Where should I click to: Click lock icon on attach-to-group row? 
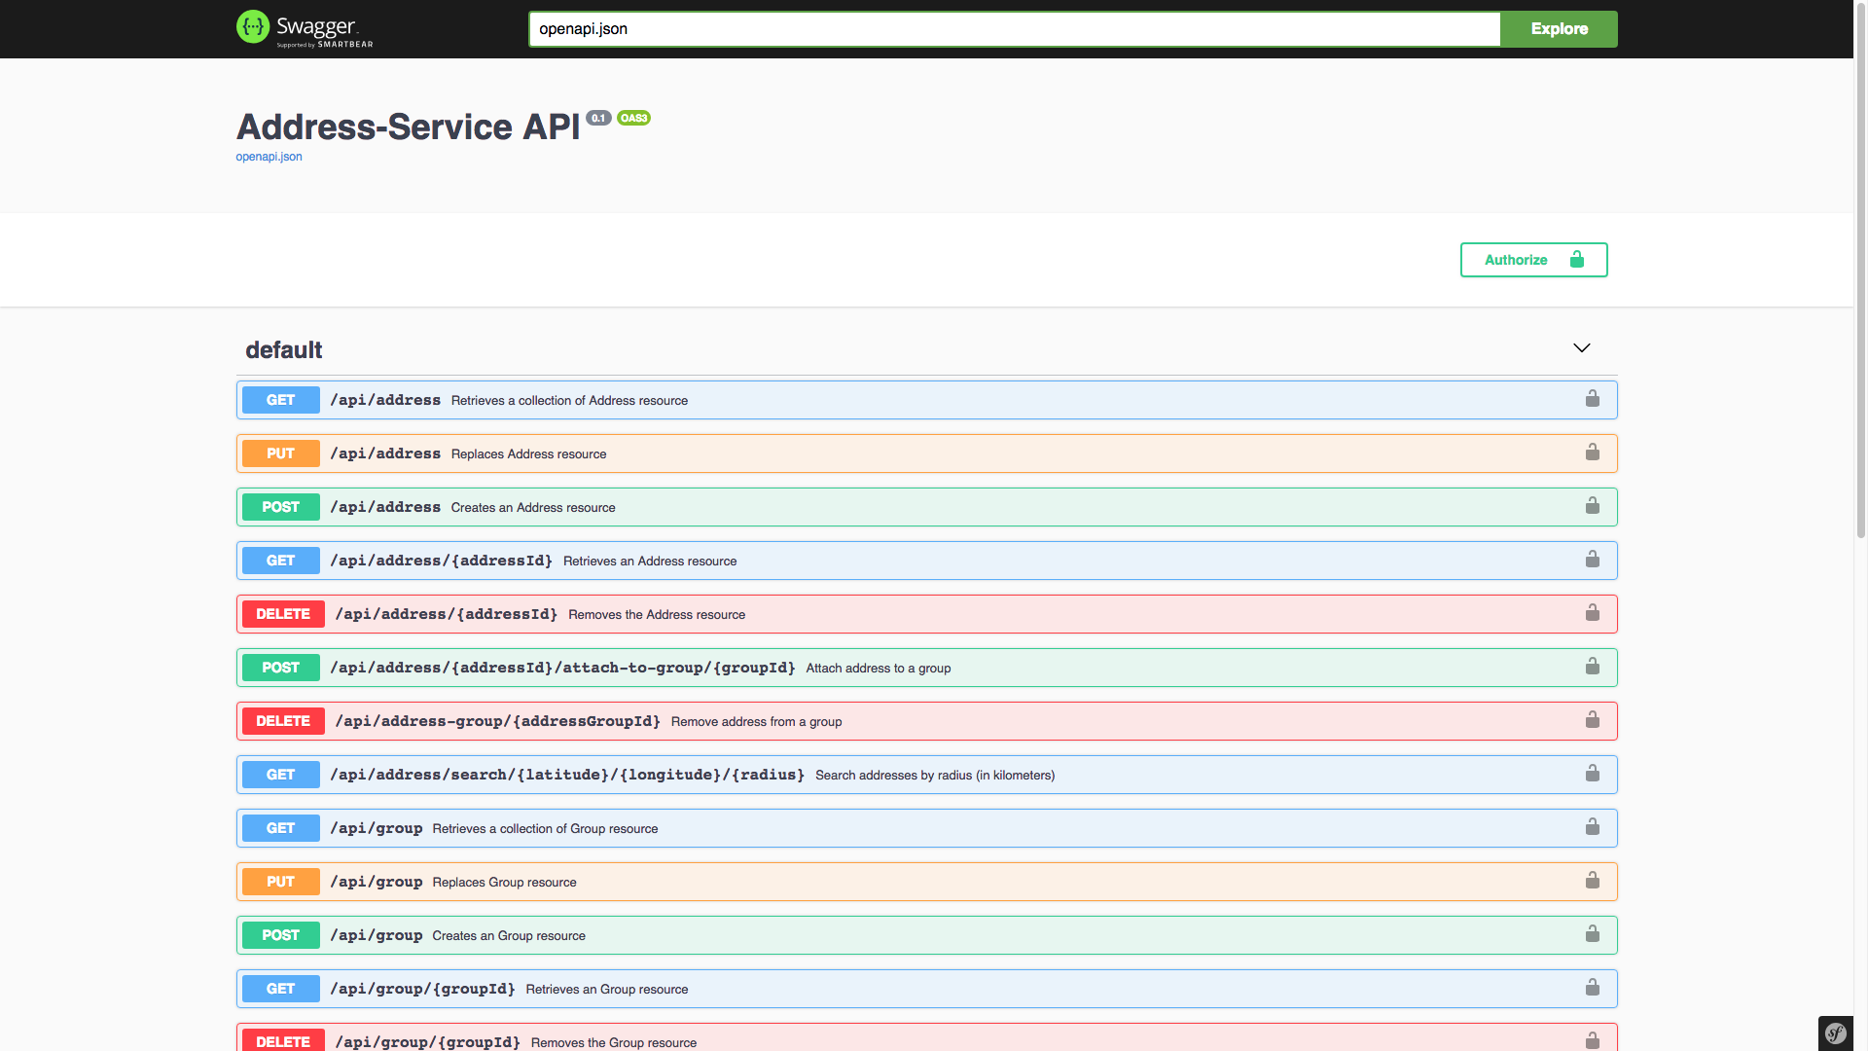1593,667
